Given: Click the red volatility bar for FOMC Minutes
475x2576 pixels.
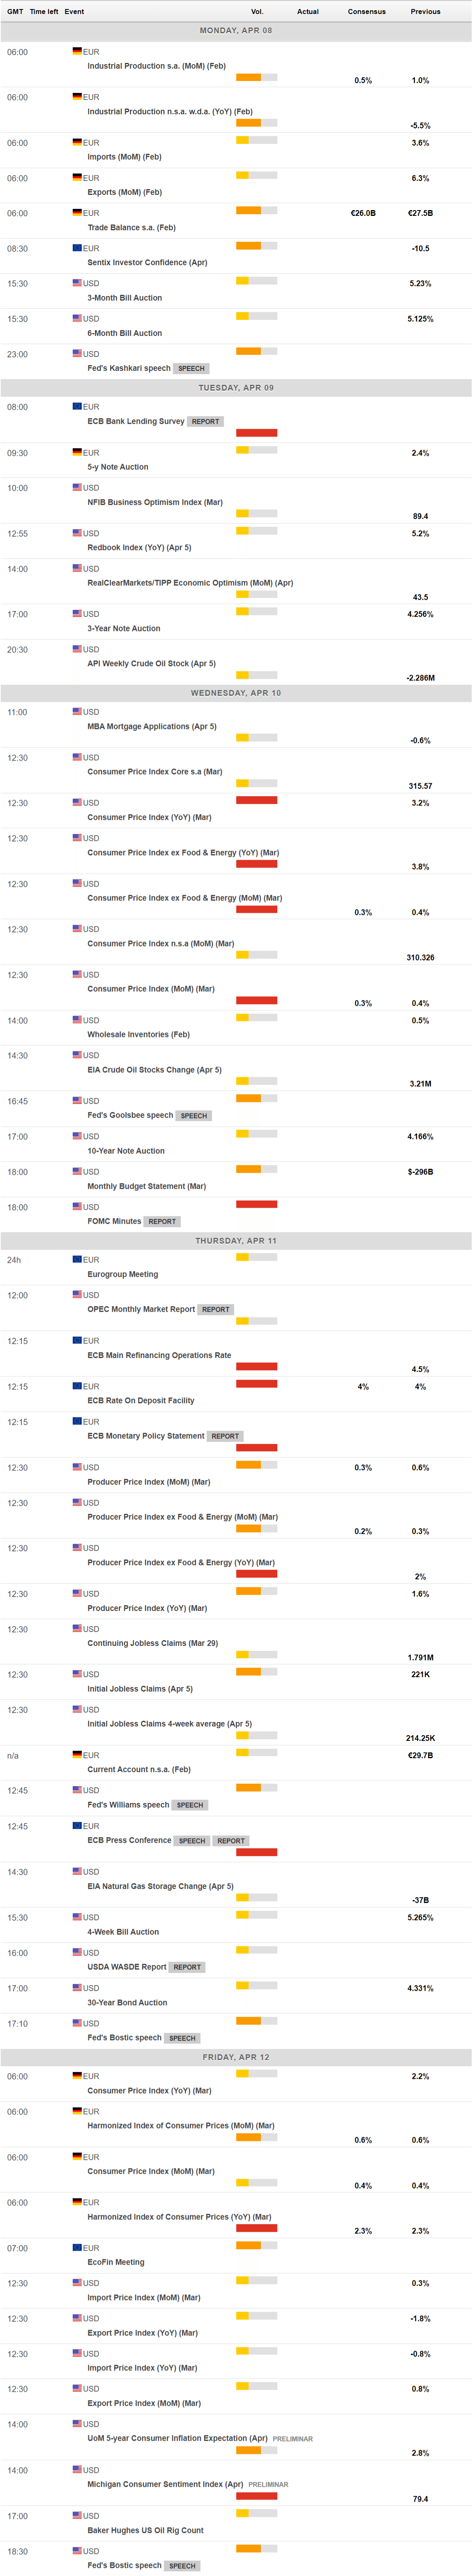Looking at the screenshot, I should point(256,1204).
